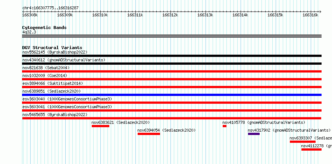Open nsv6389851 (Sedlazeck2020) label

tap(51, 91)
